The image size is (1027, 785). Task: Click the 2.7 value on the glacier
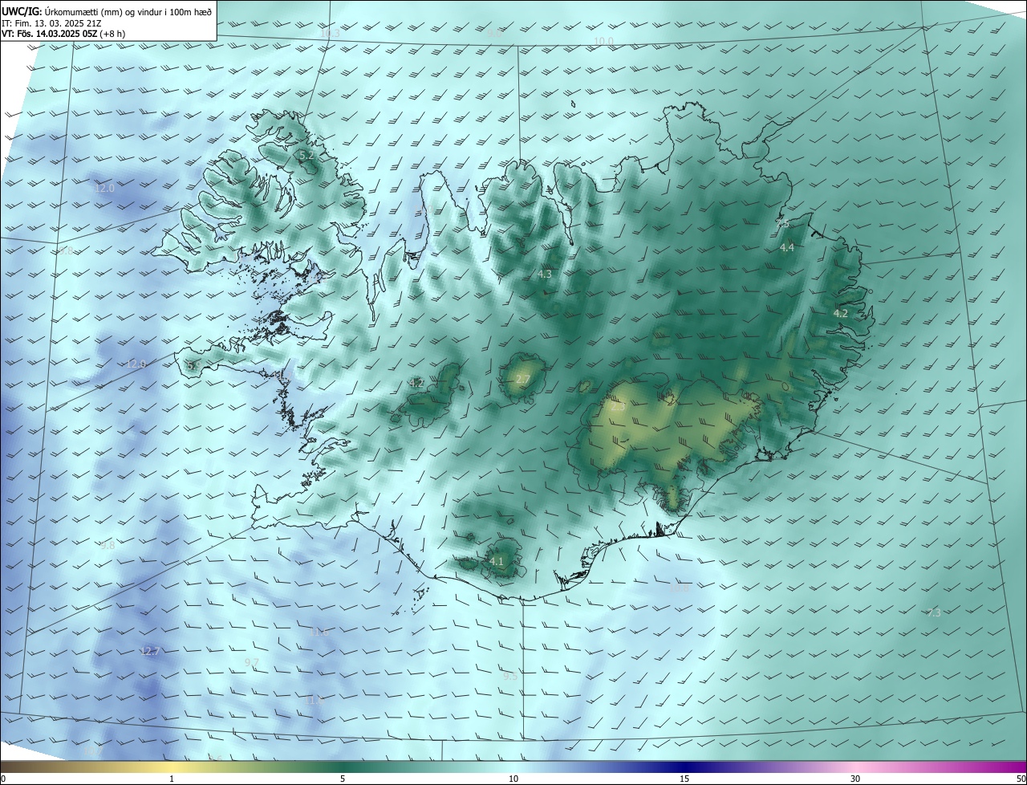click(x=523, y=379)
